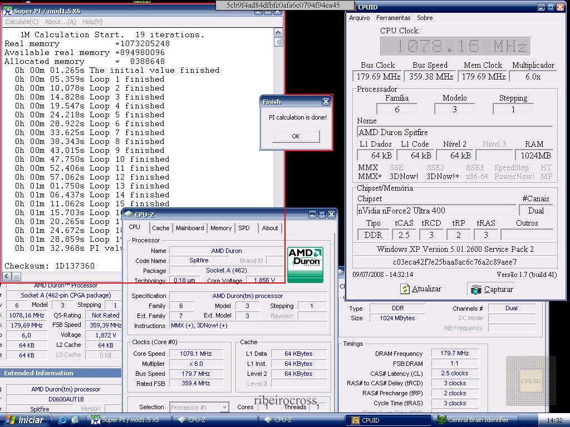Click the Capturar button in CPUID
Image resolution: width=570 pixels, height=427 pixels.
pyautogui.click(x=492, y=289)
